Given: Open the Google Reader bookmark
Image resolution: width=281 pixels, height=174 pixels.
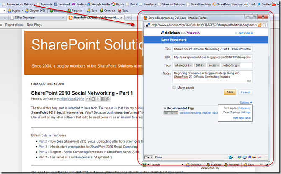Looking at the screenshot, I should [x=101, y=4].
